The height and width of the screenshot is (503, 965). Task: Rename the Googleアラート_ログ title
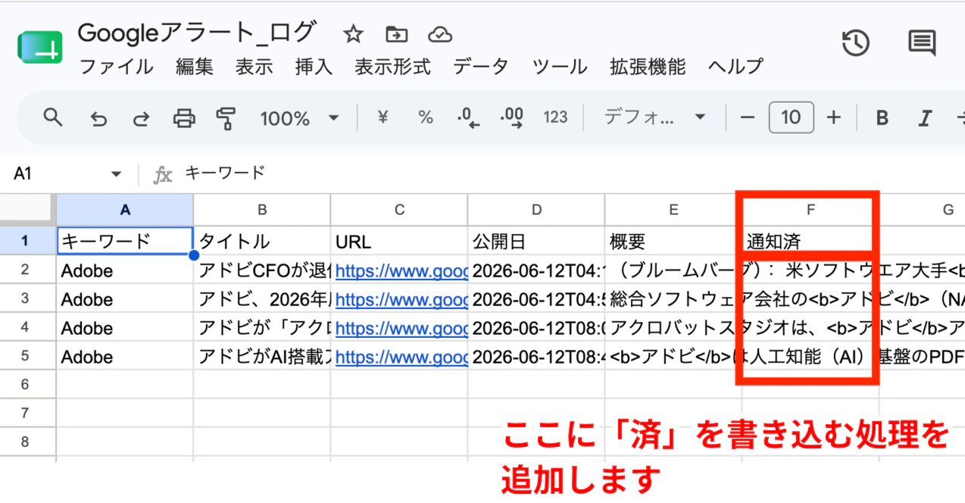click(197, 33)
